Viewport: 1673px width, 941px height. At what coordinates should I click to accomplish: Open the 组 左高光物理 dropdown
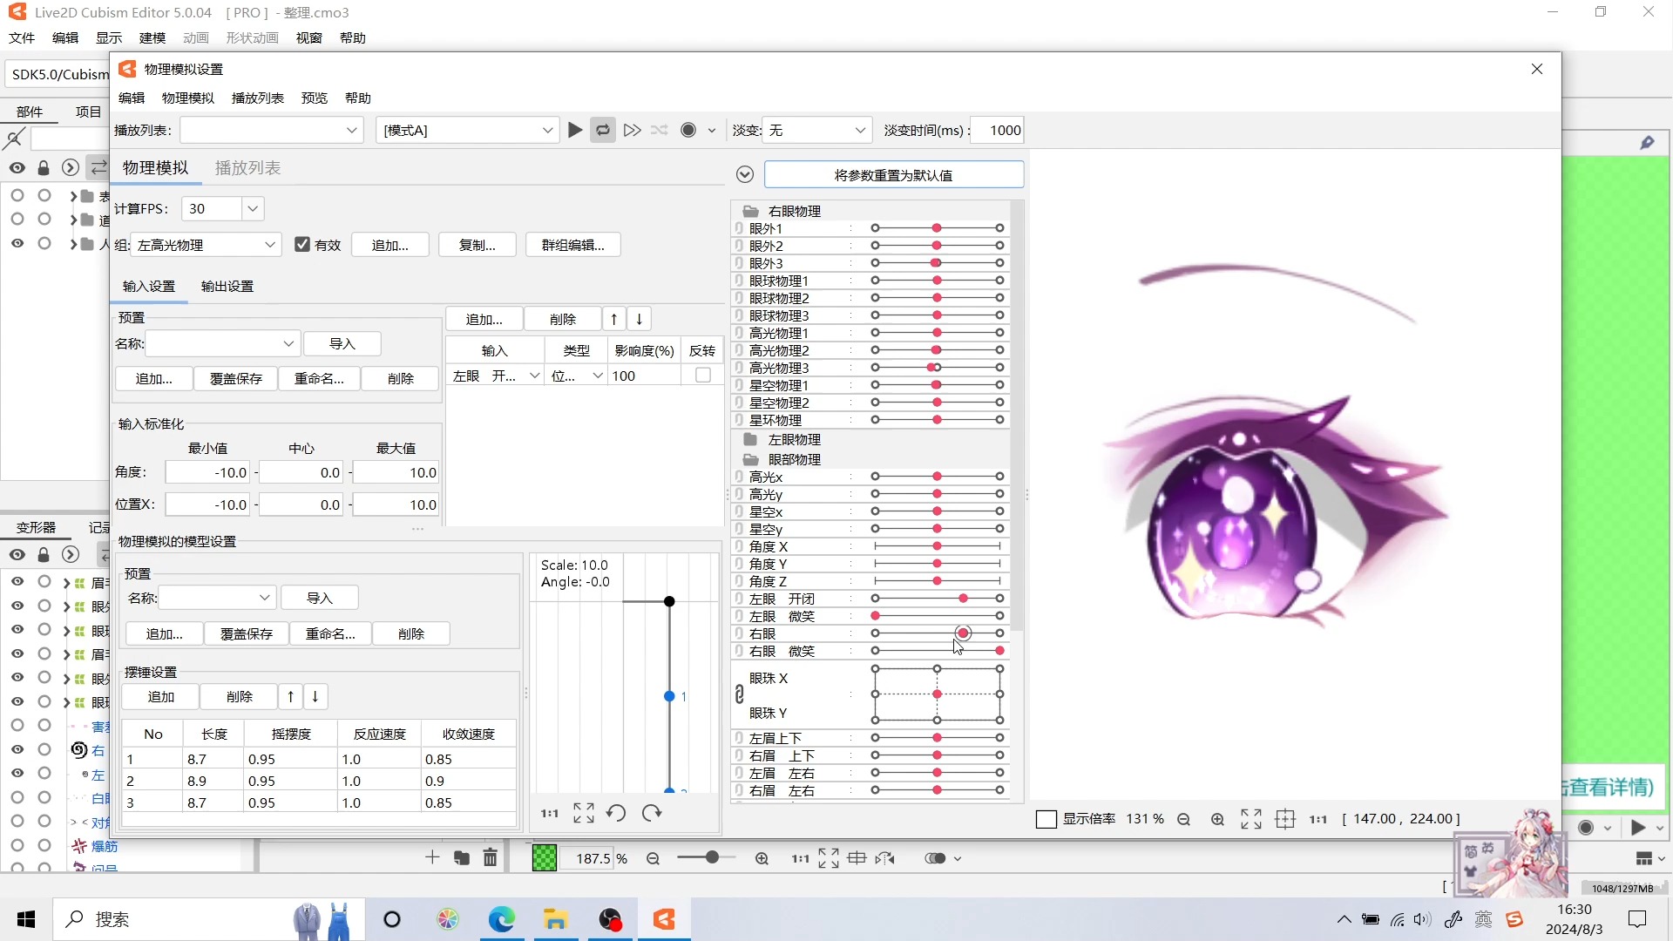pos(205,246)
